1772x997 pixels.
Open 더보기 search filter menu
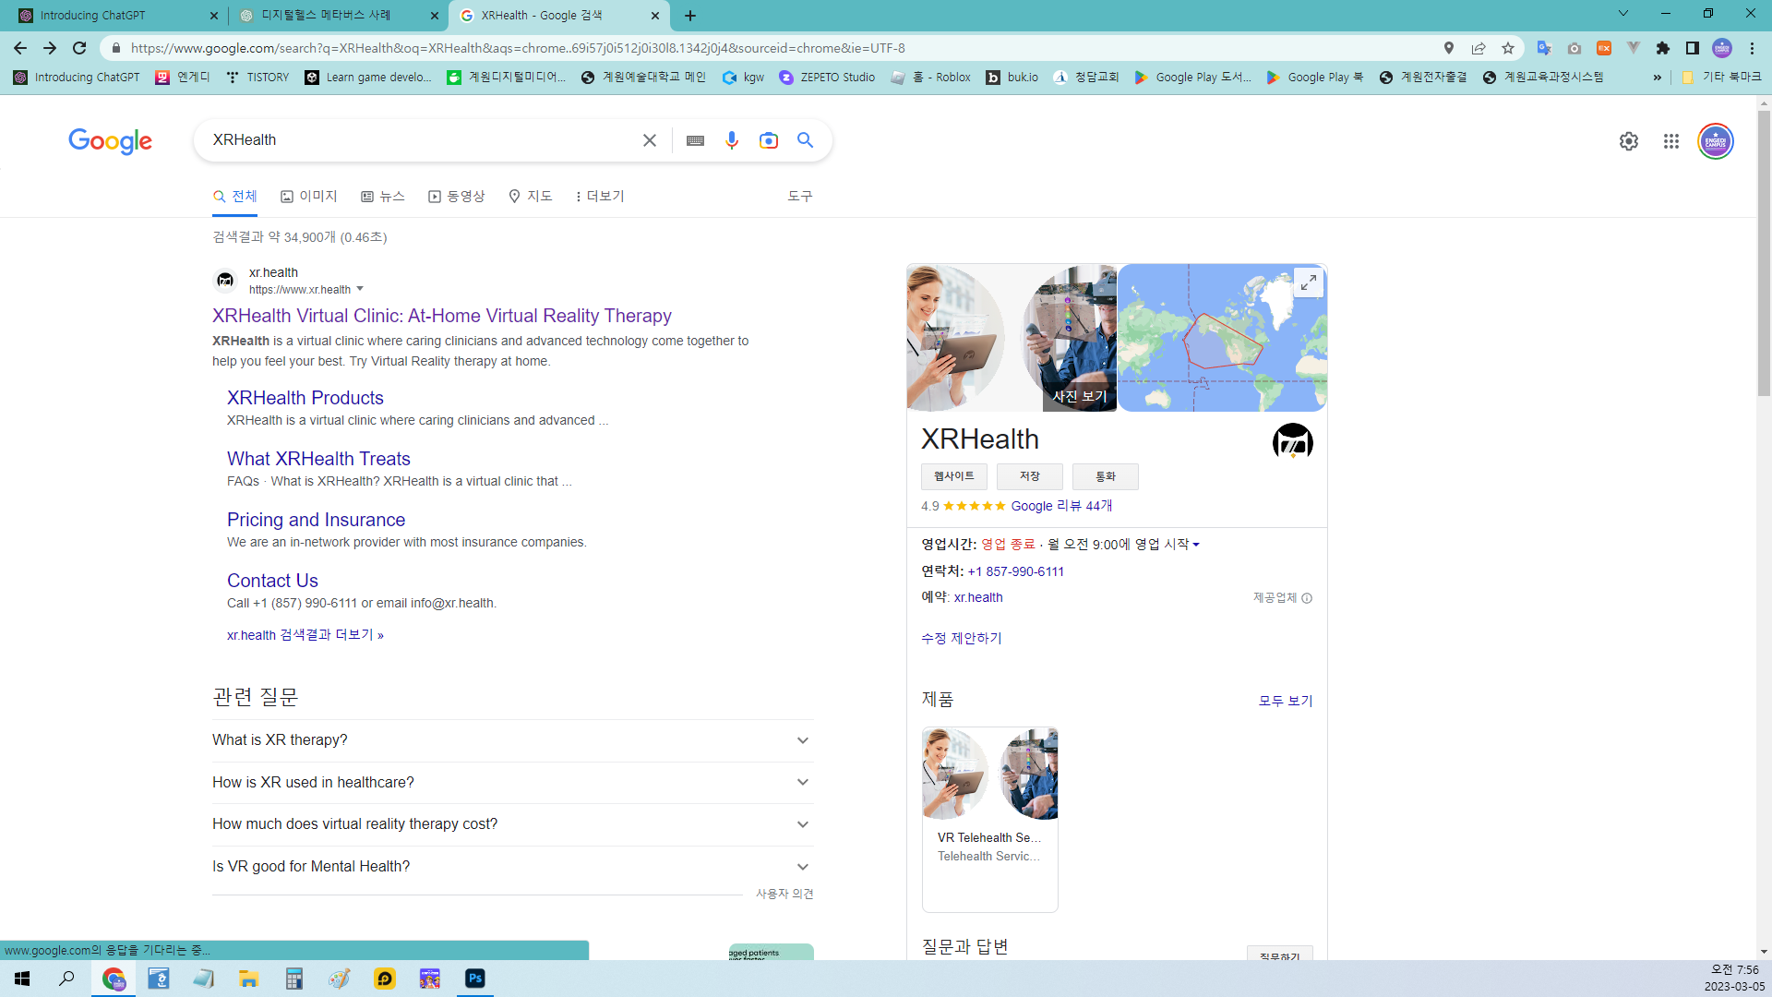pyautogui.click(x=600, y=196)
